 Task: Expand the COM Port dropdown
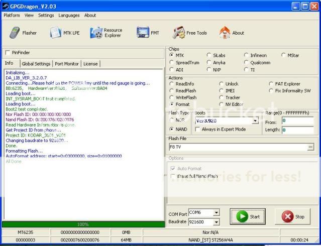216,213
